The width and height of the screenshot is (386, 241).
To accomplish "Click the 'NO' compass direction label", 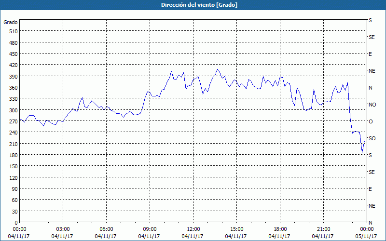I will pos(372,105).
